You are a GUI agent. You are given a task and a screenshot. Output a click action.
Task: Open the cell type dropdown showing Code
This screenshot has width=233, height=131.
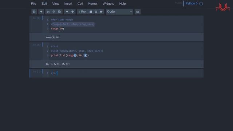[119, 12]
